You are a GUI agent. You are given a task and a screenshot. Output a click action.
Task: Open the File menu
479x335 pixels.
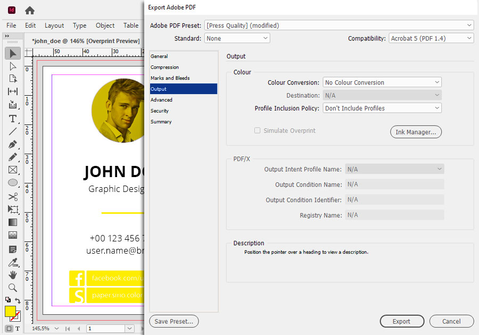pyautogui.click(x=11, y=26)
